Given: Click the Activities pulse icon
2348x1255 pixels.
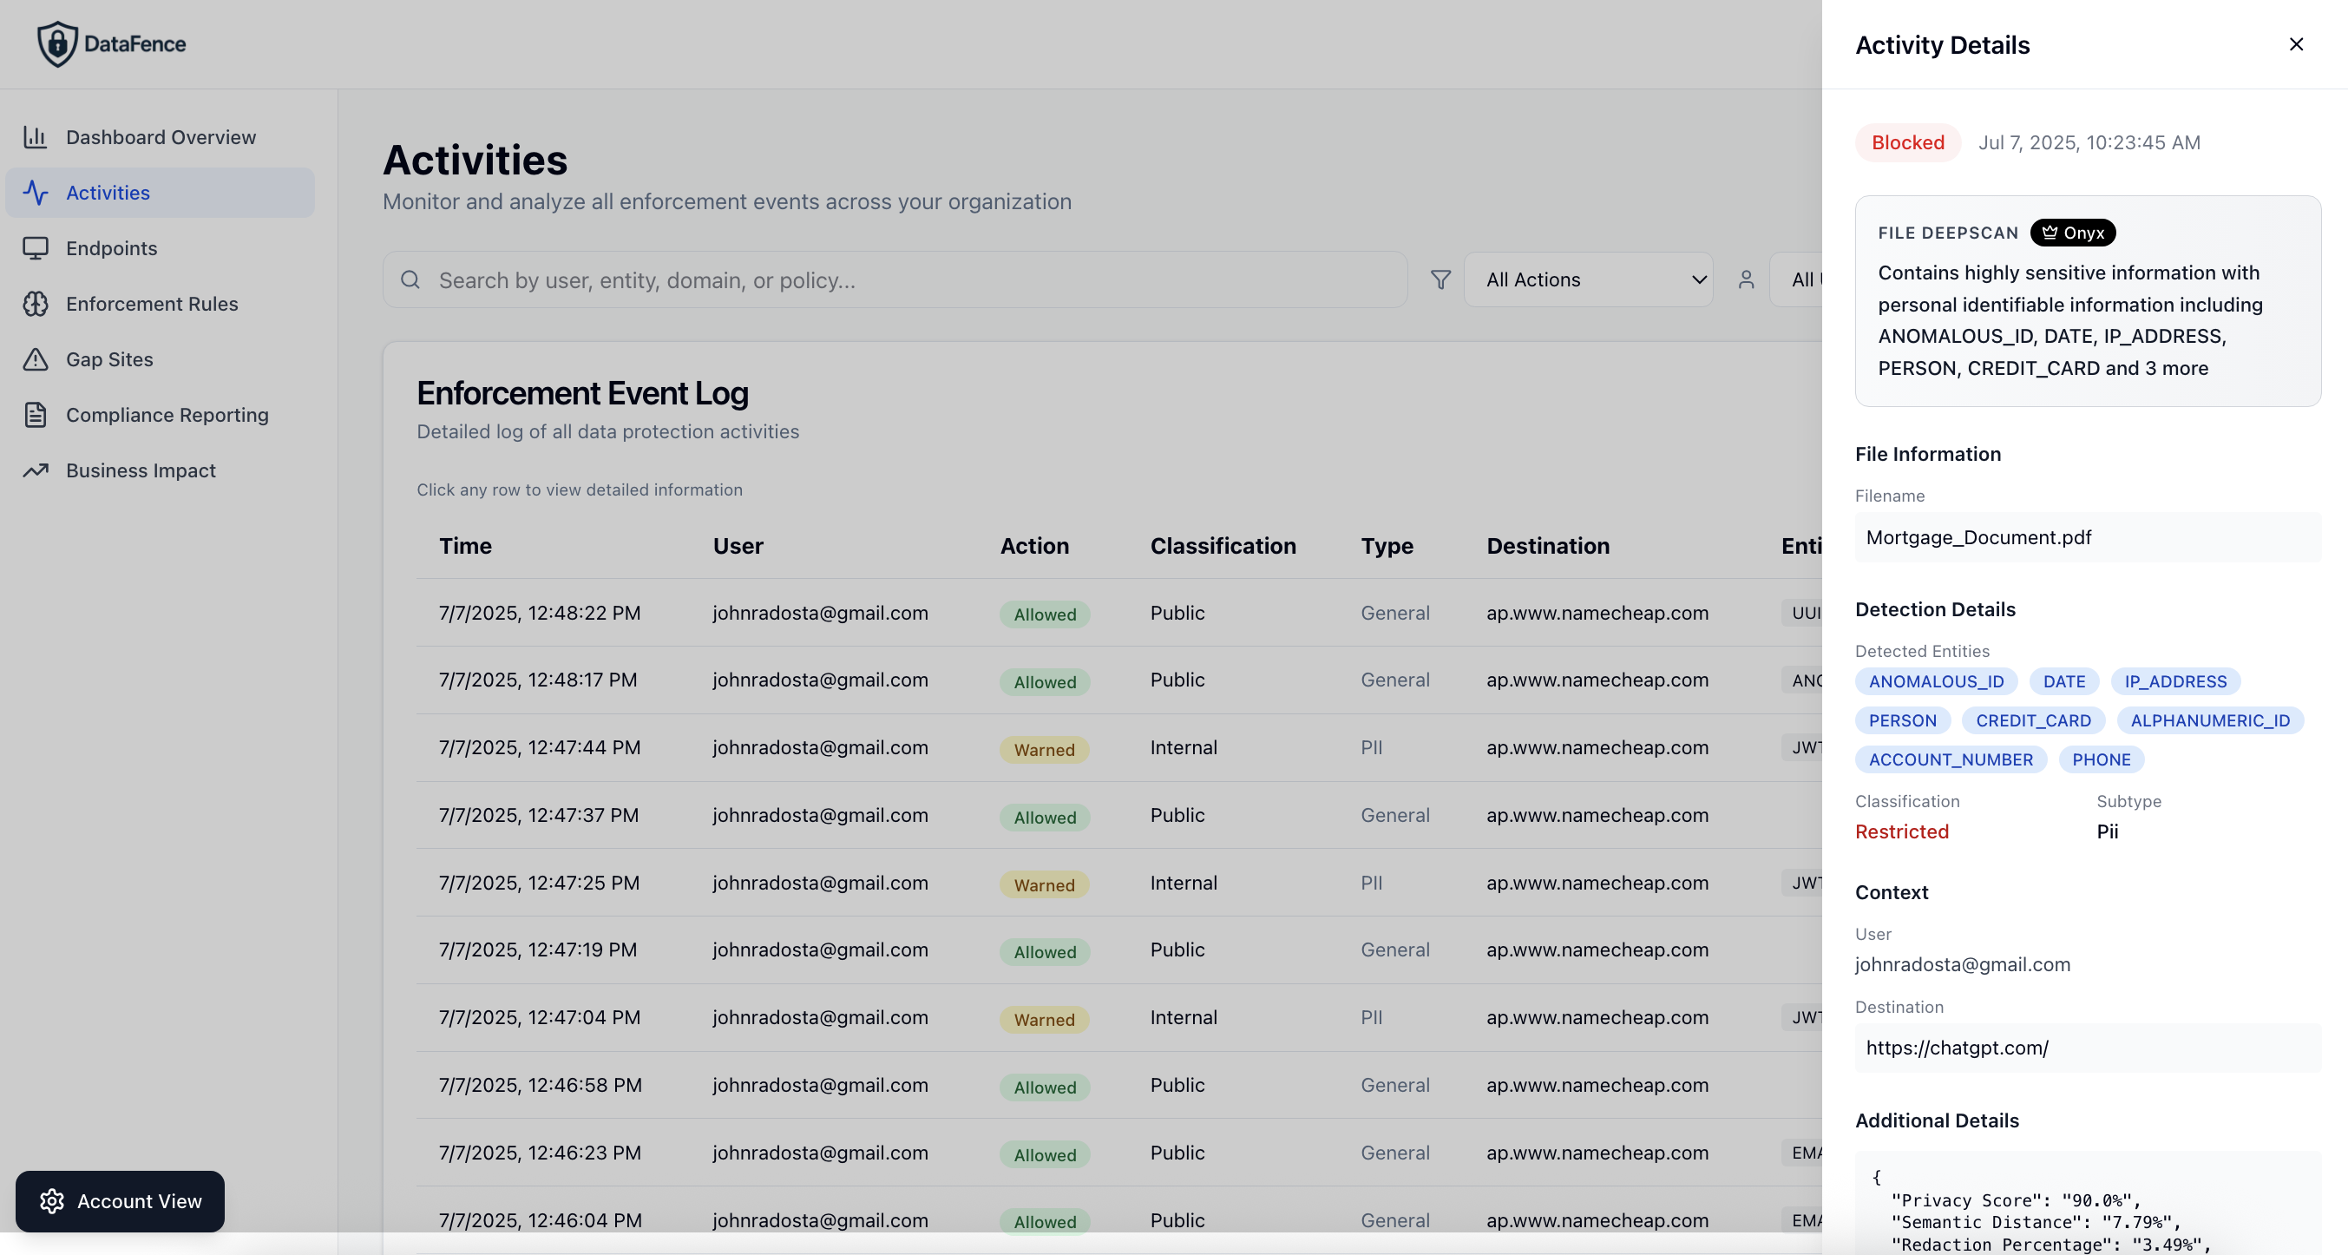Looking at the screenshot, I should (36, 193).
